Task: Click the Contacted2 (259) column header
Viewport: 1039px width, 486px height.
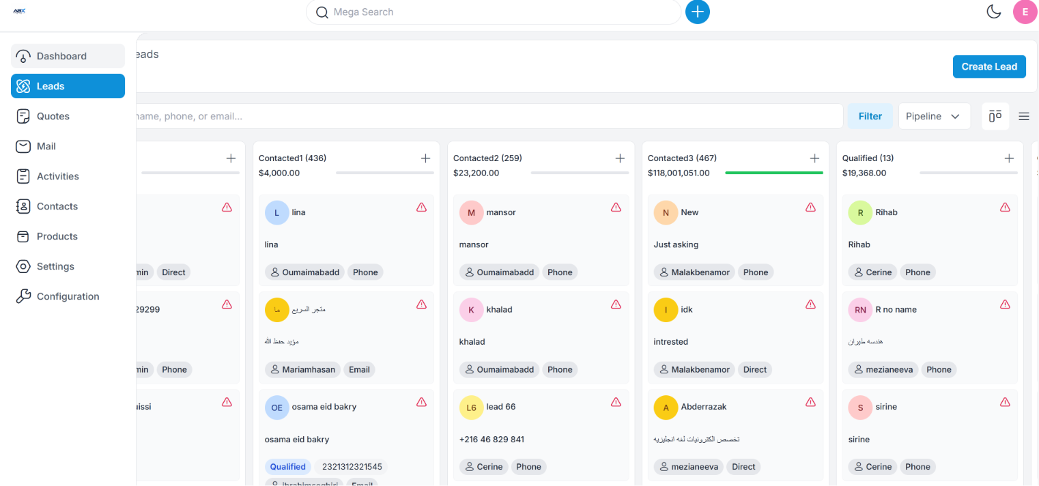Action: (x=487, y=158)
